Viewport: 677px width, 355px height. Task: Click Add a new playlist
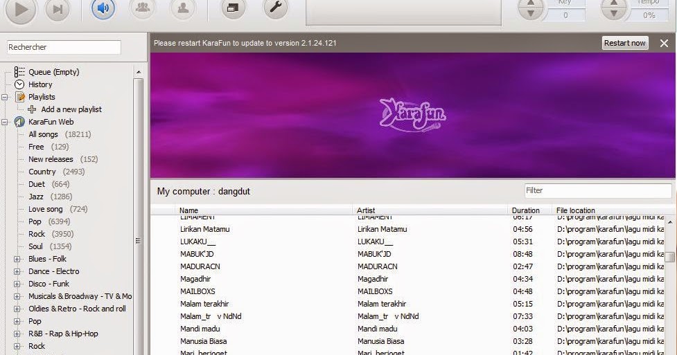pos(71,109)
